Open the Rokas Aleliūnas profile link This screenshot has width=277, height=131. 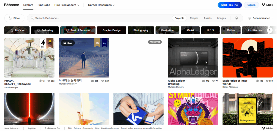pos(230,87)
